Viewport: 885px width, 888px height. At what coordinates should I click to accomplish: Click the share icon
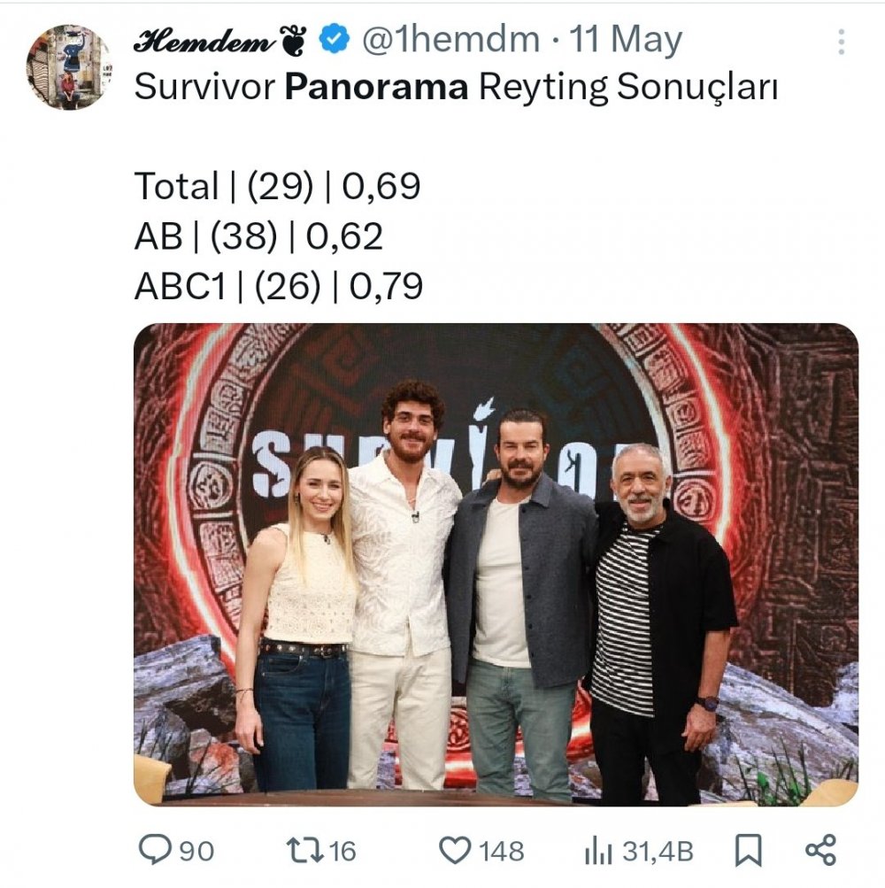coord(820,850)
